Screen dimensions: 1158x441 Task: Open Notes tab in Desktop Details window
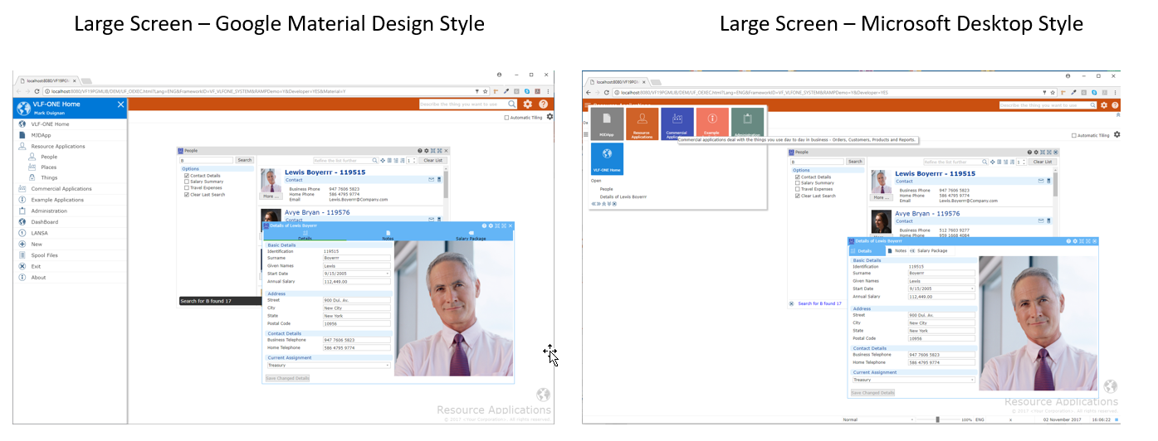pos(897,250)
